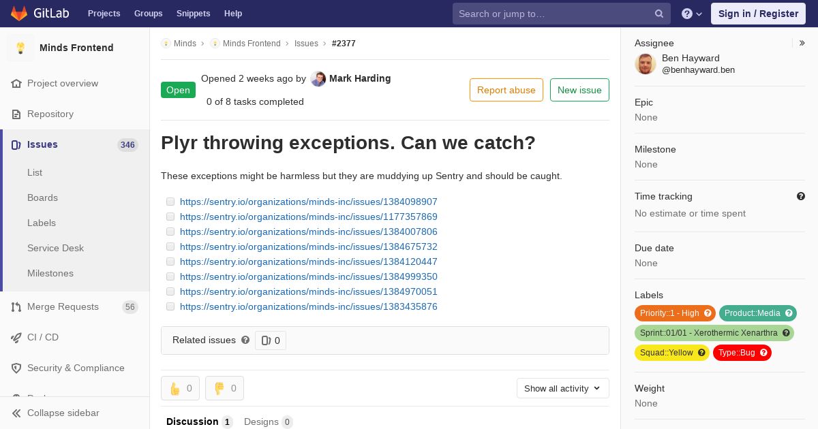Toggle checkbox for sentry issue 1384120447
The width and height of the screenshot is (818, 429).
coord(170,261)
